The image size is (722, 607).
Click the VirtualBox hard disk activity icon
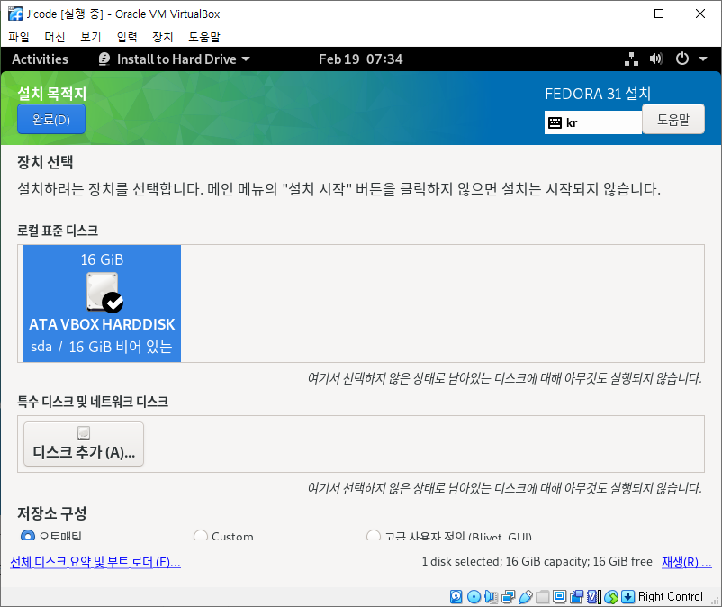pos(456,596)
